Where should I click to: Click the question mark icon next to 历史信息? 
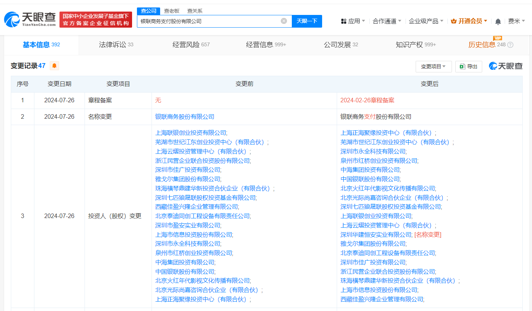[511, 44]
